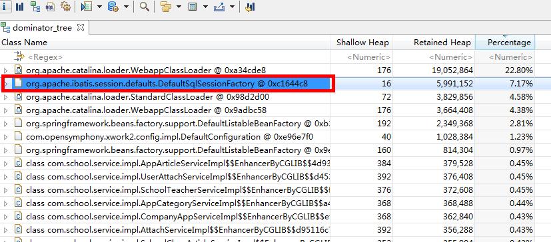Click the Query Browser database icon
The image size is (551, 242).
113,6
